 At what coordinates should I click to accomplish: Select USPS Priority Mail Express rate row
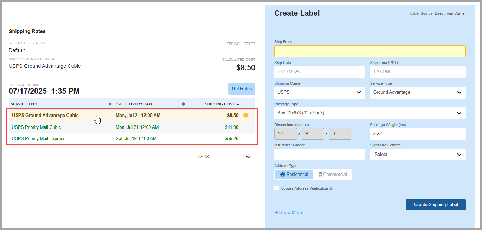coord(132,139)
